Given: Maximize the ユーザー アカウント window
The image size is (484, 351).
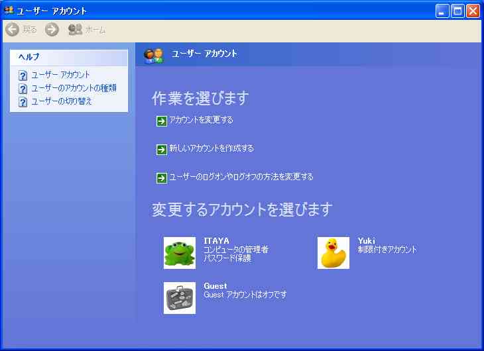Looking at the screenshot, I should click(457, 11).
